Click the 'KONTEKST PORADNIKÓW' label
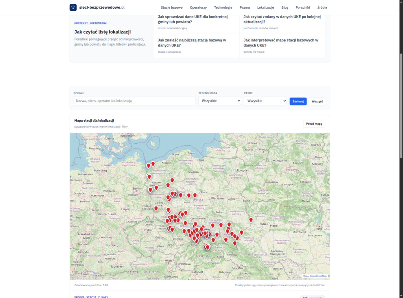 point(91,23)
